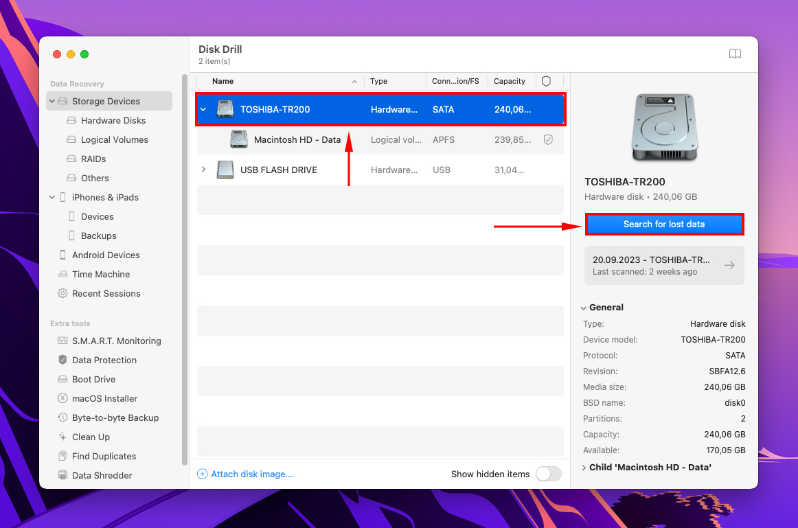This screenshot has width=798, height=528.
Task: Click the Attach disk image link
Action: [x=252, y=474]
